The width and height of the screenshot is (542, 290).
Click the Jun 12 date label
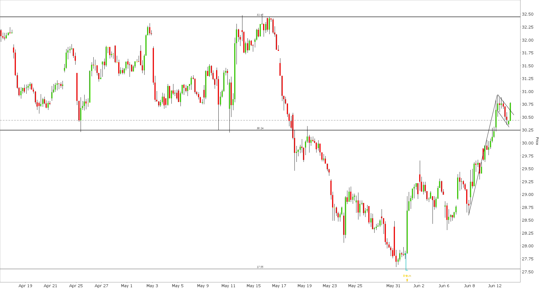coord(495,286)
